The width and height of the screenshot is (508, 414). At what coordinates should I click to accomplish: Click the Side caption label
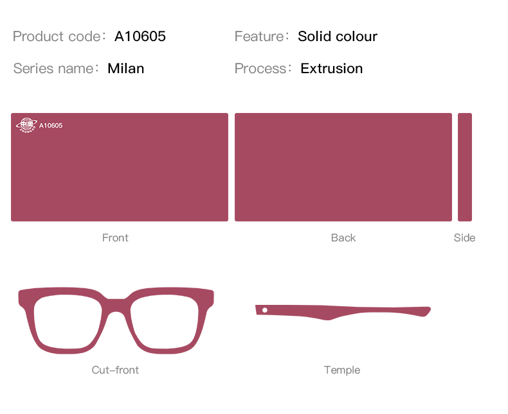(464, 238)
